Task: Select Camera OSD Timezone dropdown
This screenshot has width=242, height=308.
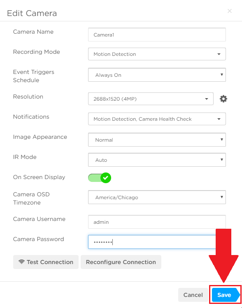Action: click(157, 197)
